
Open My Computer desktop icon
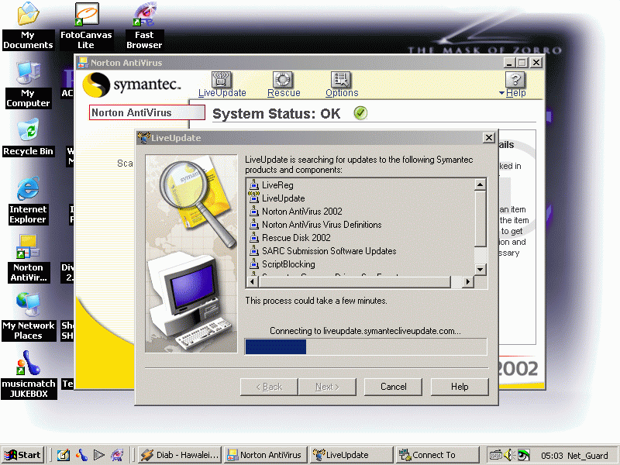point(28,84)
